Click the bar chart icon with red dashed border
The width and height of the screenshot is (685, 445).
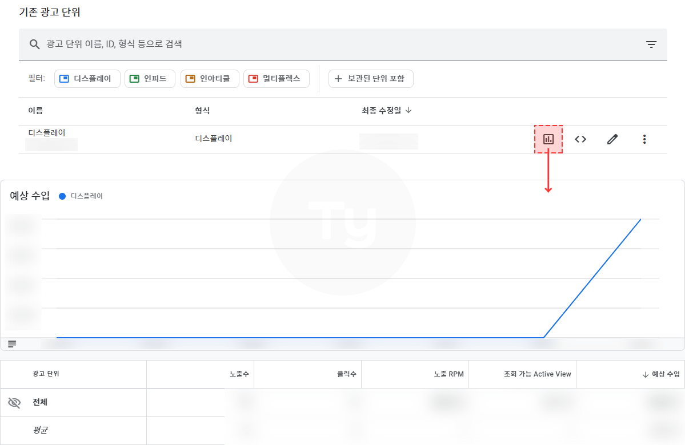548,139
